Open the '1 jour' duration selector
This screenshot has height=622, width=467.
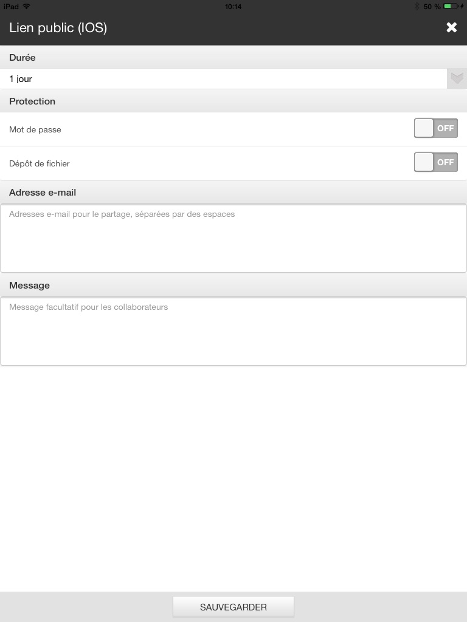tap(225, 79)
